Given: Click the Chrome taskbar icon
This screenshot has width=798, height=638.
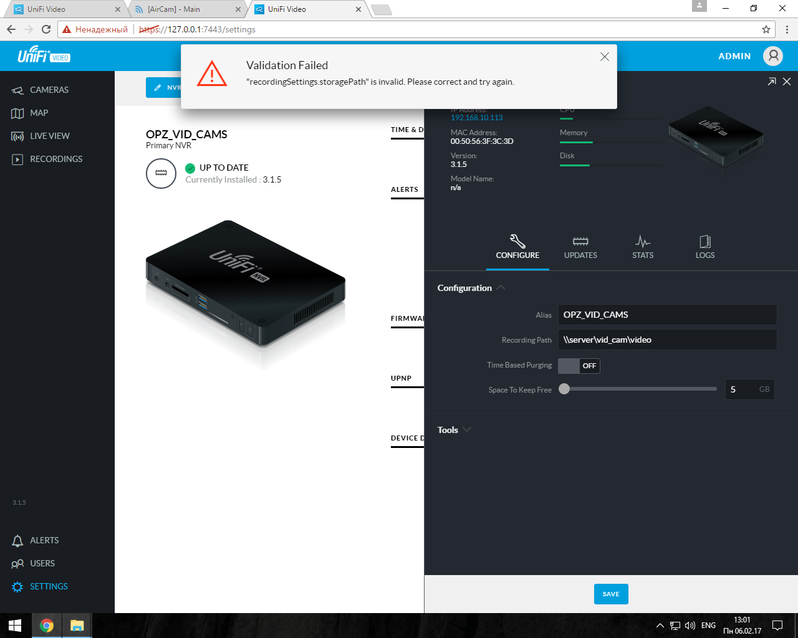Looking at the screenshot, I should click(47, 626).
